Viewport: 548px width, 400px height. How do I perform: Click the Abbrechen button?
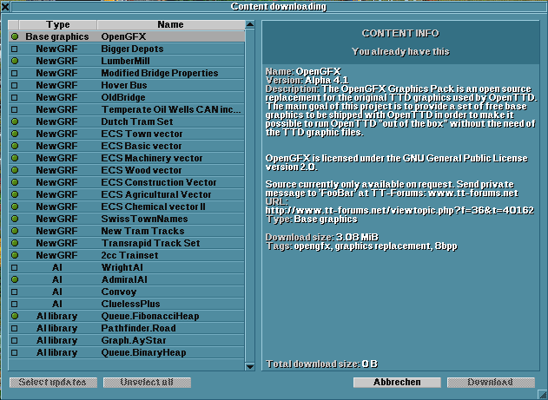397,382
